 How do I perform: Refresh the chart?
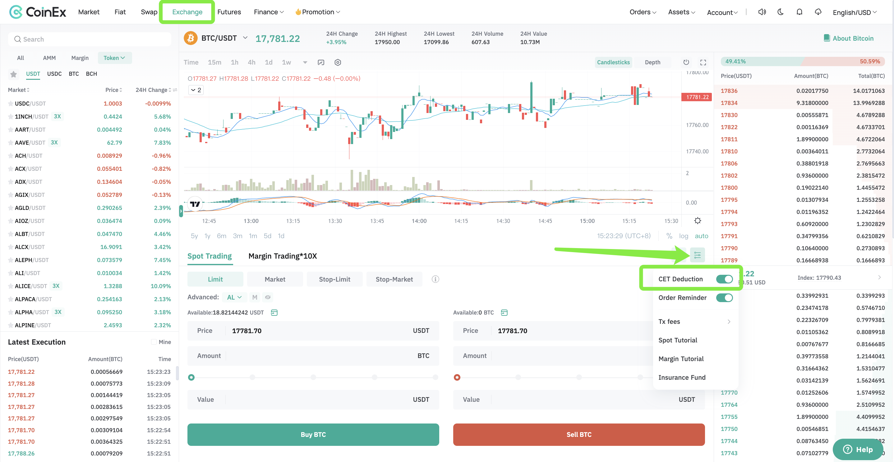686,62
